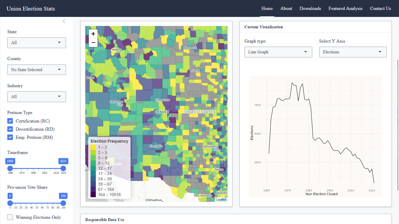The height and width of the screenshot is (224, 399).
Task: Click the Year Election Closed axis label
Action: pyautogui.click(x=321, y=194)
